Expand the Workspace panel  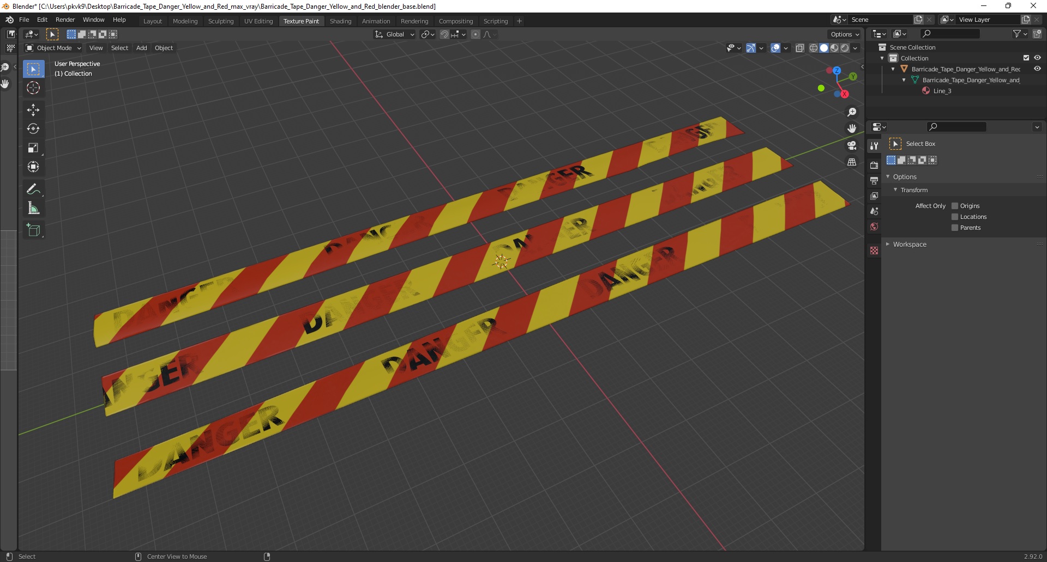coord(888,245)
